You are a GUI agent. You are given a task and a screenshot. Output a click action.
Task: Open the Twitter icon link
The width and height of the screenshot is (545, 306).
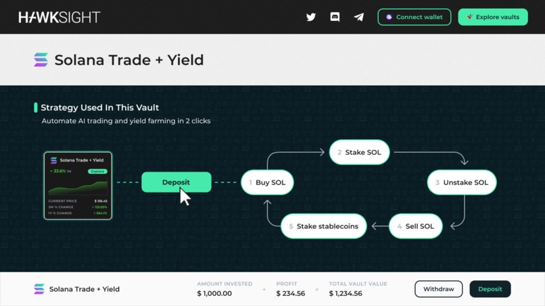tap(311, 17)
